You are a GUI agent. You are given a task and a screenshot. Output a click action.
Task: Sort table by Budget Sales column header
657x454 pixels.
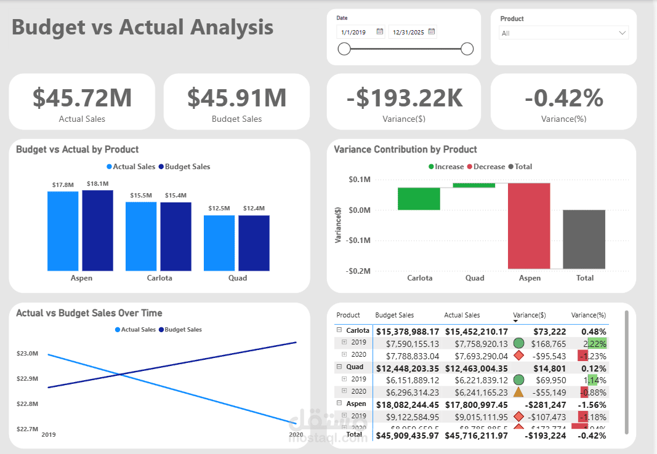394,315
